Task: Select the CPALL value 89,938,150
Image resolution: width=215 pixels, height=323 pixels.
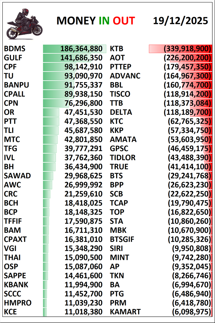Action: point(83,94)
